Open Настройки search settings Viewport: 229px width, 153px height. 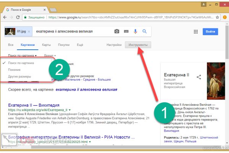pos(114,45)
